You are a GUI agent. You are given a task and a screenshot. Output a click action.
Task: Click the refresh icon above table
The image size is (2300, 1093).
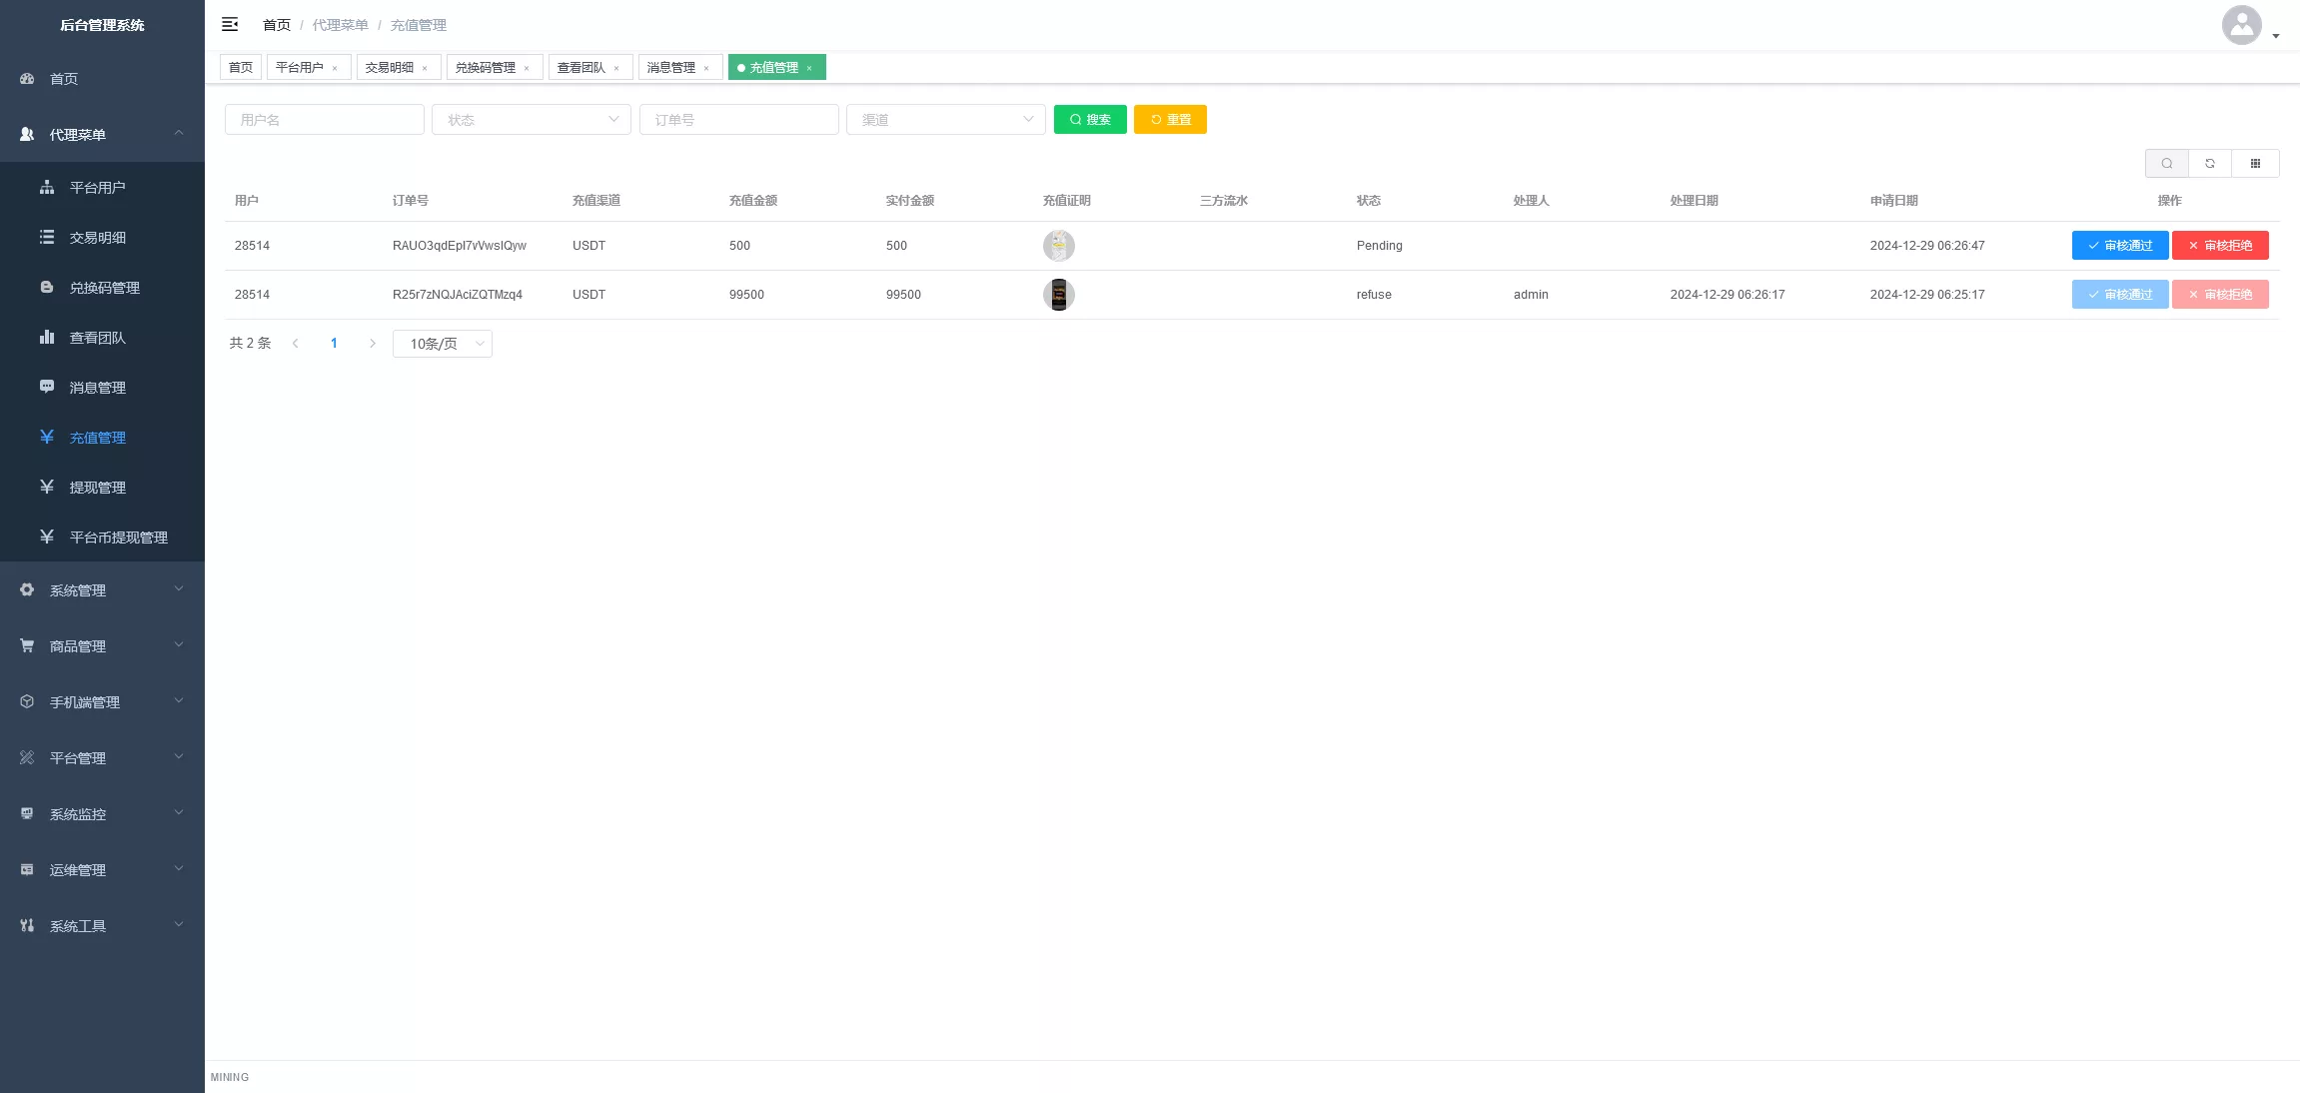click(2210, 163)
